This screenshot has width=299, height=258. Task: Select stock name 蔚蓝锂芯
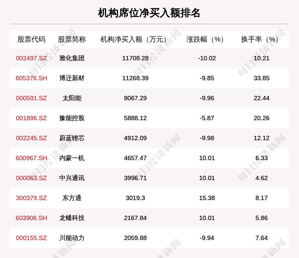pos(72,138)
